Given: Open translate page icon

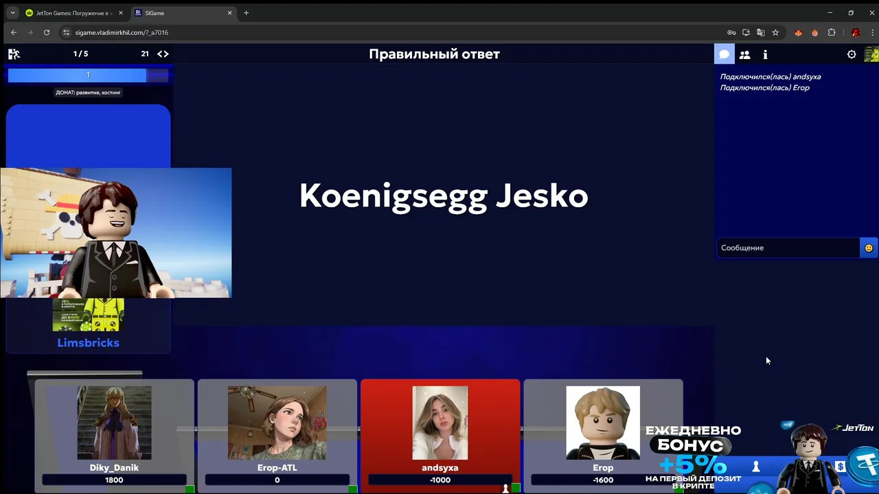Looking at the screenshot, I should coord(761,32).
